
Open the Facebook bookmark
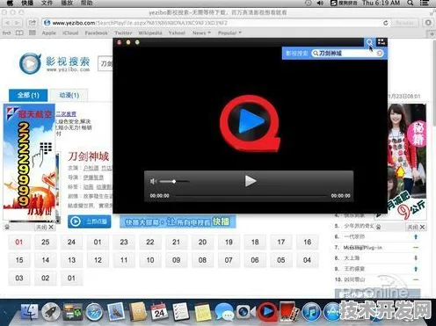(x=97, y=33)
